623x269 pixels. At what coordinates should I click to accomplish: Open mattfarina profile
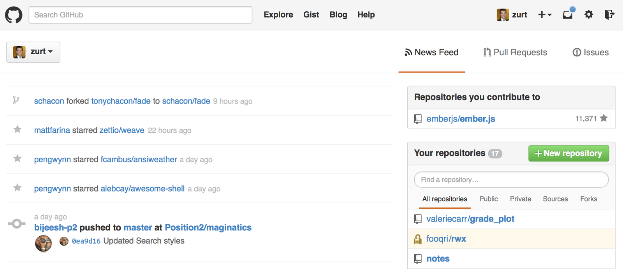point(52,130)
